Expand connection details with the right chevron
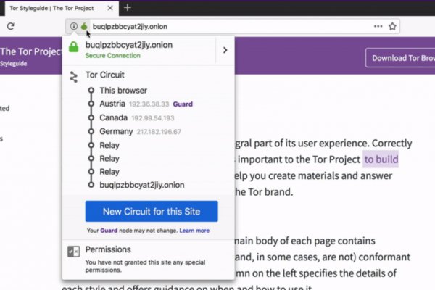 225,50
